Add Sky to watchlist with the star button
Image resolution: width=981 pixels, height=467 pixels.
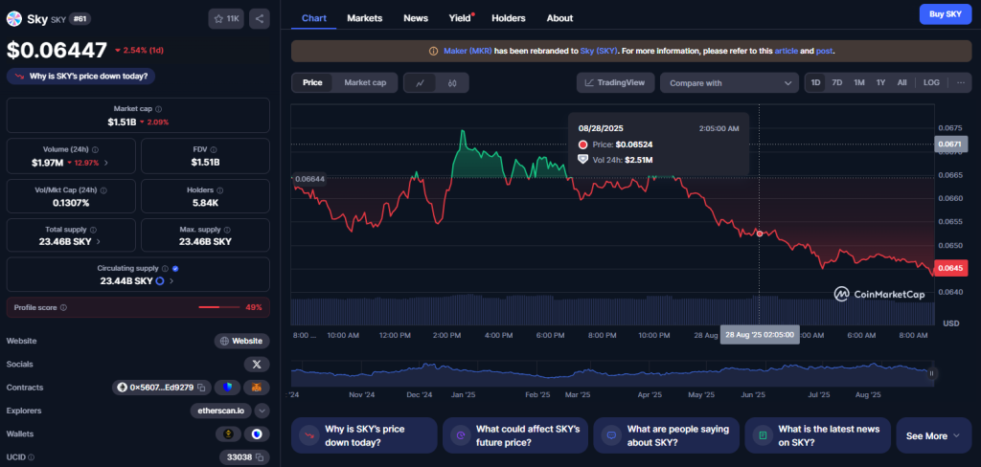pyautogui.click(x=226, y=18)
